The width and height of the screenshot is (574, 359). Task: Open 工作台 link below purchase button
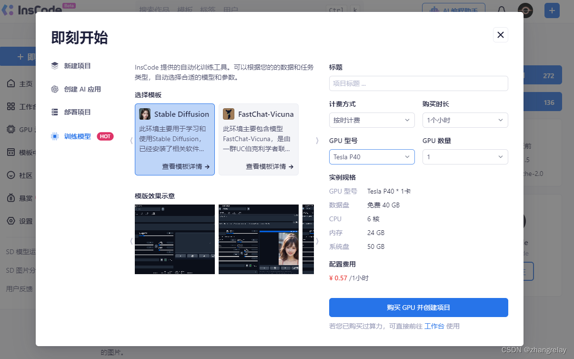[x=434, y=326]
